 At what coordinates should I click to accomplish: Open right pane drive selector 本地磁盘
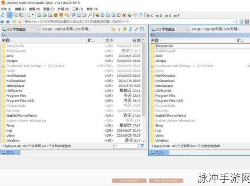click(x=170, y=29)
